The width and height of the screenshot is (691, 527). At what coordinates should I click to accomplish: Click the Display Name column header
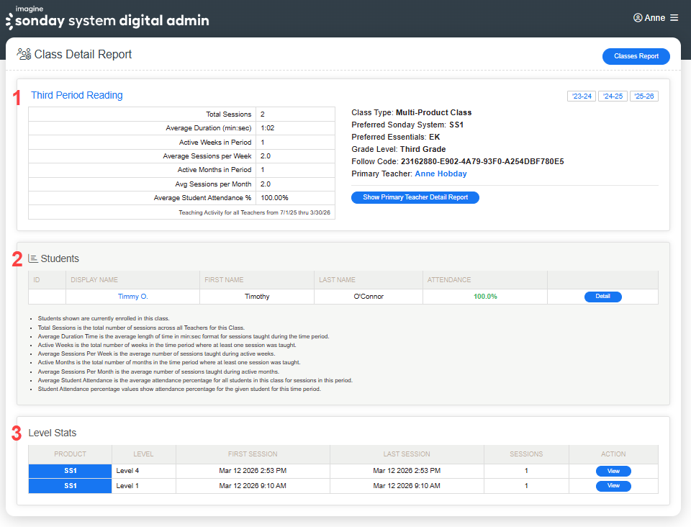(x=94, y=280)
